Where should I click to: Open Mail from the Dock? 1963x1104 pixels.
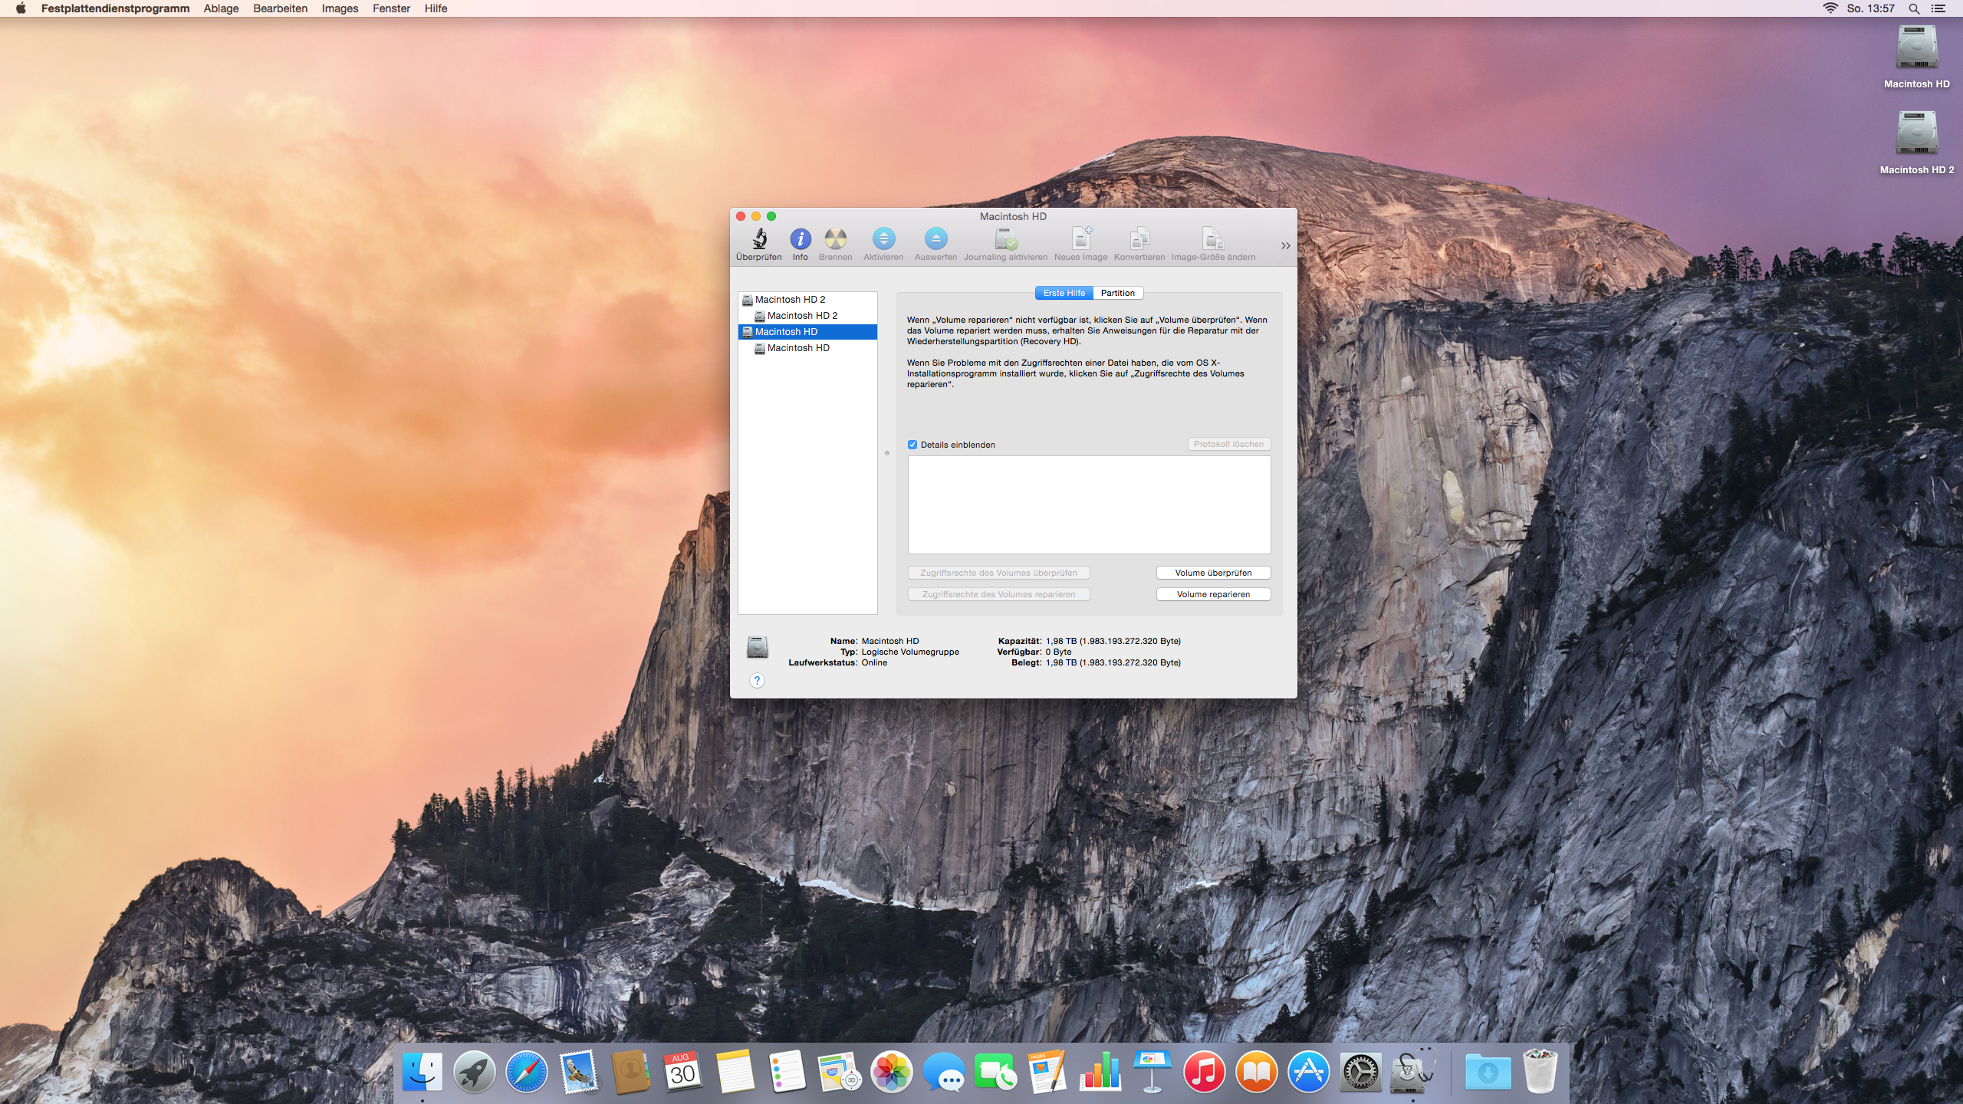pyautogui.click(x=579, y=1071)
